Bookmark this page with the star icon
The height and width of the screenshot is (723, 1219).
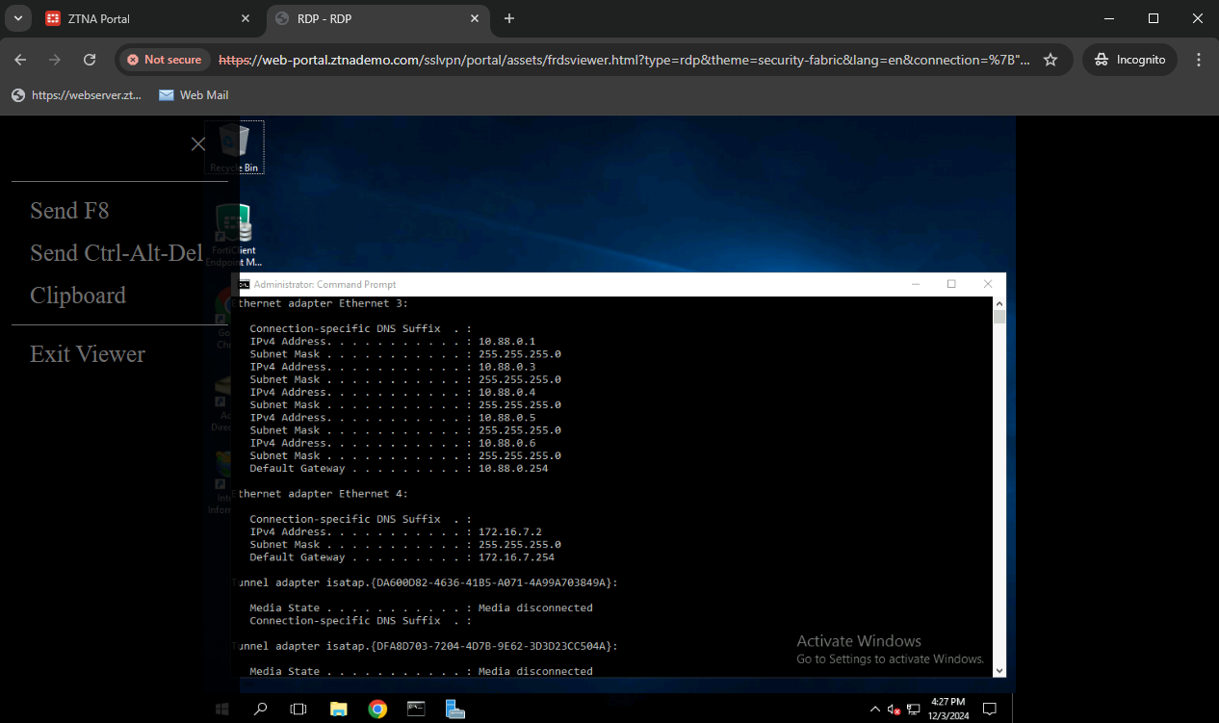1050,59
